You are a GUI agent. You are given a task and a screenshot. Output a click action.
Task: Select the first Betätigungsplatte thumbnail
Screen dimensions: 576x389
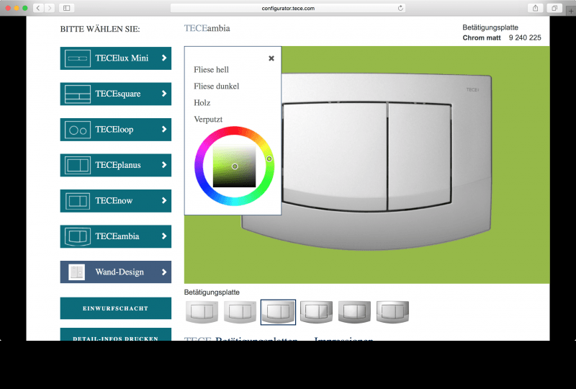200,312
